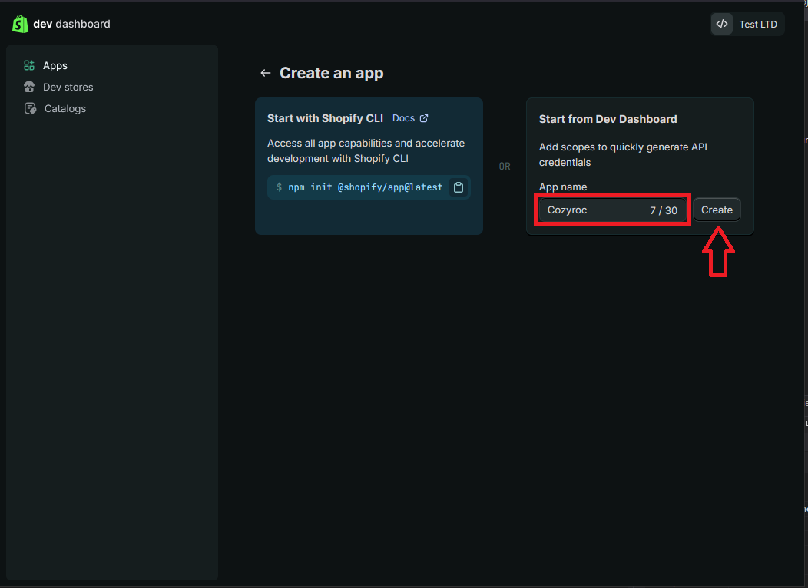Click the Catalogs icon in sidebar

click(x=30, y=109)
